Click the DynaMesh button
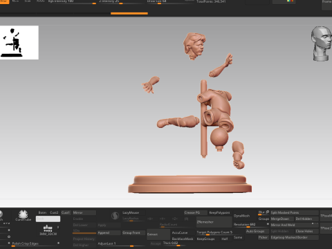The height and width of the screenshot is (249, 332). click(244, 216)
